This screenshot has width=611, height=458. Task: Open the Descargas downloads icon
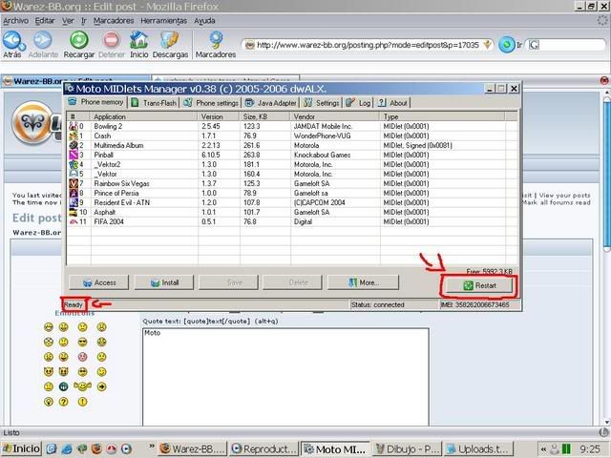pos(170,40)
